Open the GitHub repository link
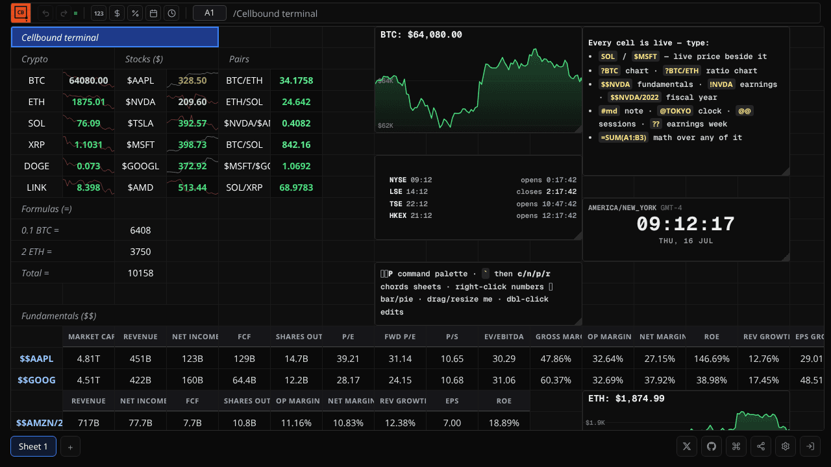 (711, 446)
